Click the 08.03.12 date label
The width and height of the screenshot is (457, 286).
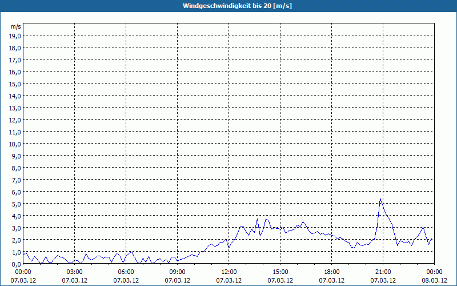point(435,280)
